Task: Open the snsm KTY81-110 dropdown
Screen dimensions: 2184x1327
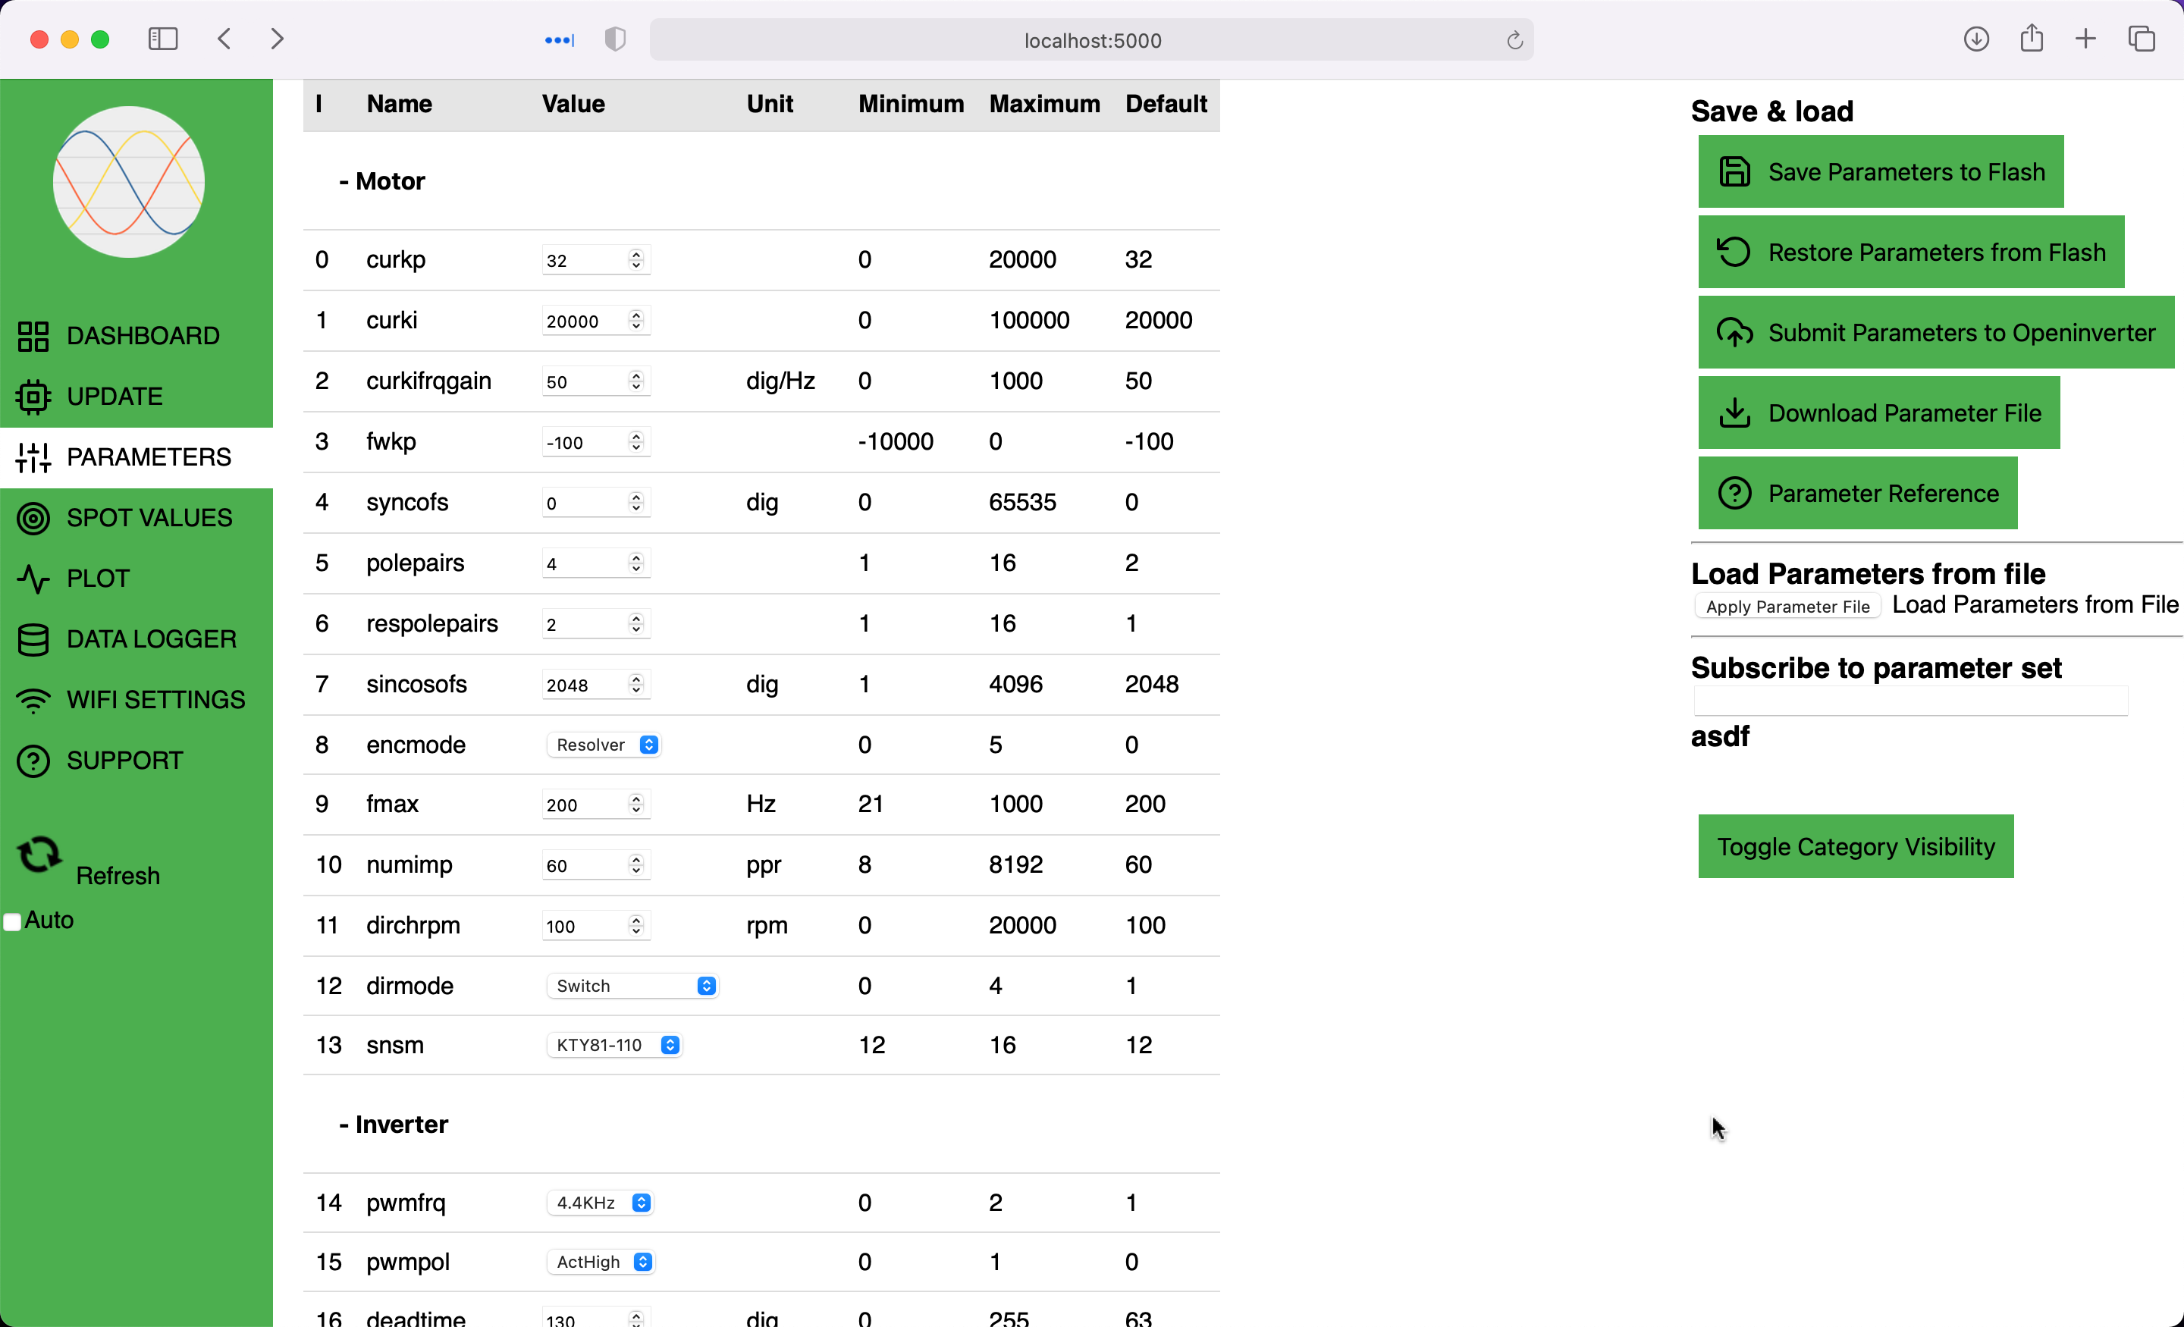Action: pos(615,1045)
